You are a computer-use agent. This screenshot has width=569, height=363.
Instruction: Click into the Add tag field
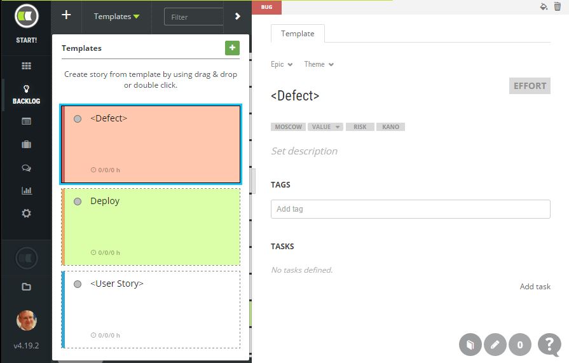[x=411, y=209]
